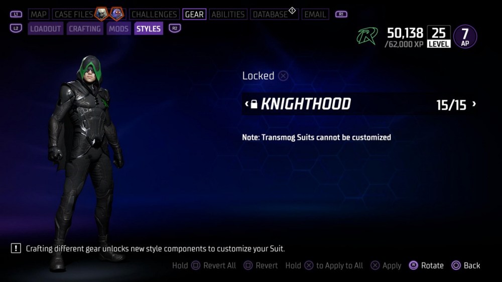Click the exclamation hint icon
This screenshot has width=502, height=282.
tap(16, 248)
